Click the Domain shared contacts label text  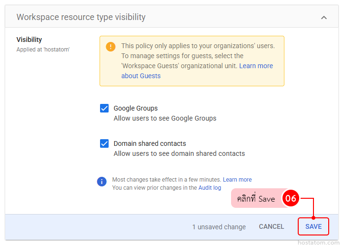150,143
